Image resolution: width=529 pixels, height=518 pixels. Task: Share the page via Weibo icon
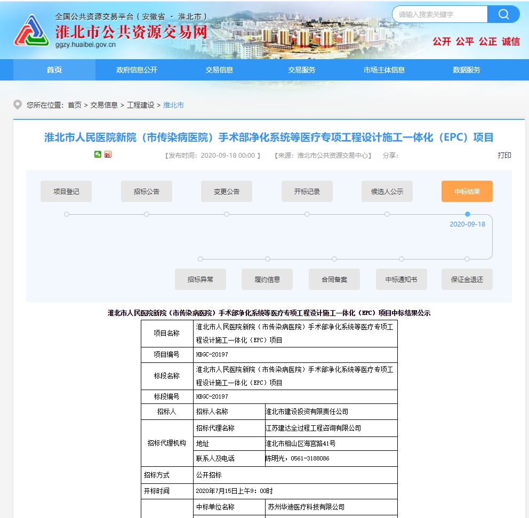(x=108, y=155)
